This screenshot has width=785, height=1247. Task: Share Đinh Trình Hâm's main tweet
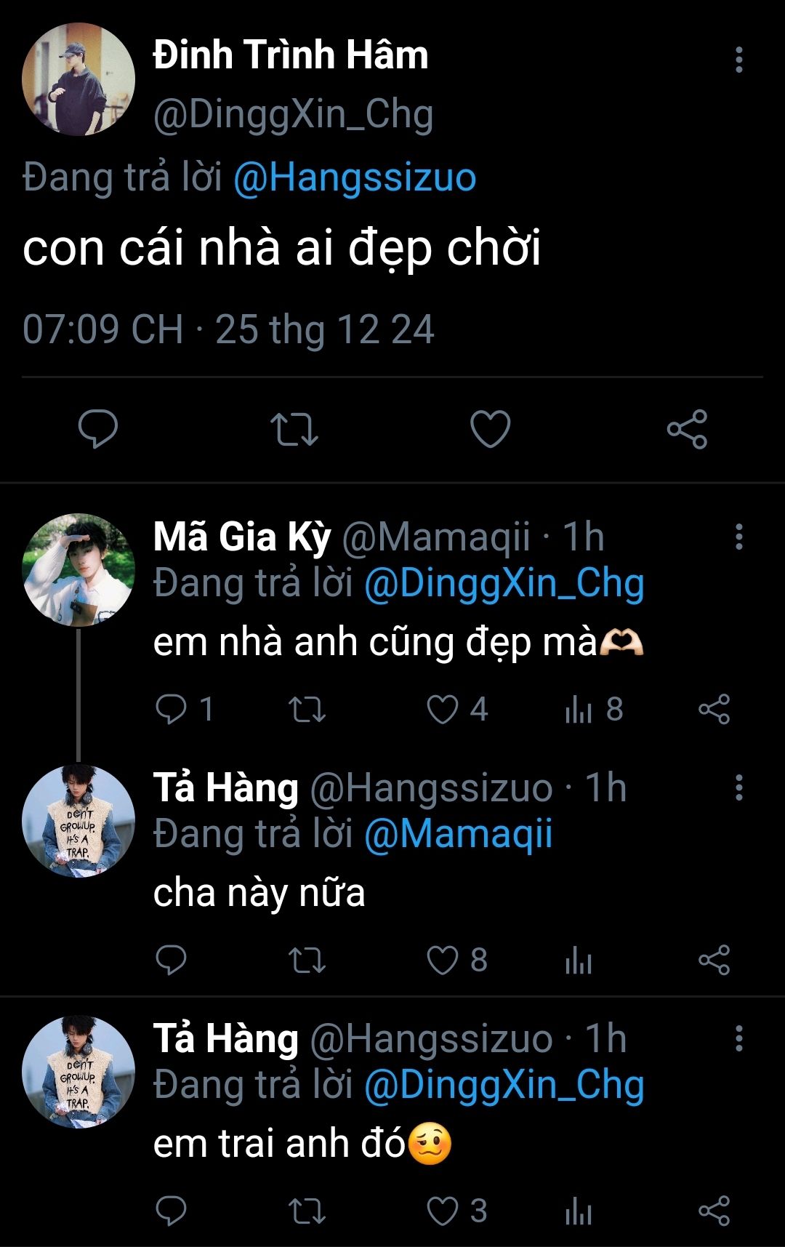click(687, 428)
